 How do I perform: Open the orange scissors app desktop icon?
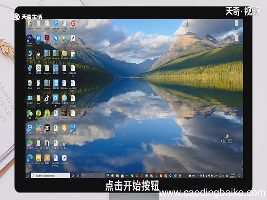click(x=47, y=158)
